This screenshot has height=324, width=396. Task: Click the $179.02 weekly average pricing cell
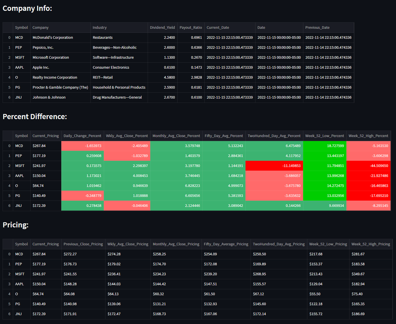[x=128, y=264]
